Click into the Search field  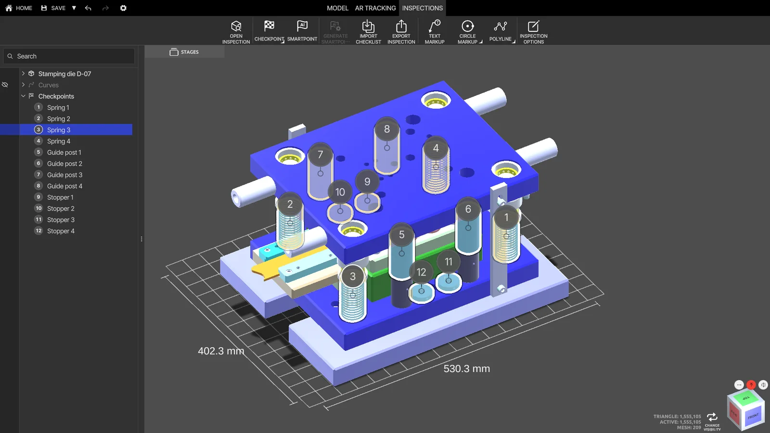pyautogui.click(x=69, y=56)
